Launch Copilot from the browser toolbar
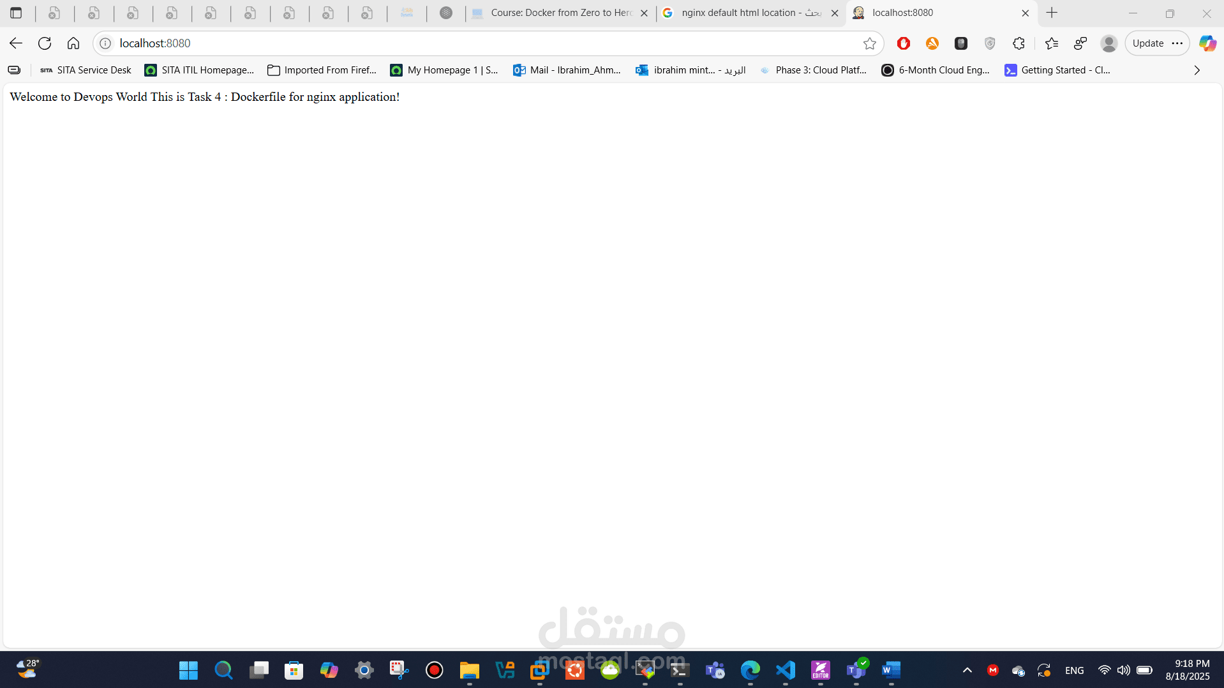This screenshot has height=688, width=1224. [x=1207, y=43]
